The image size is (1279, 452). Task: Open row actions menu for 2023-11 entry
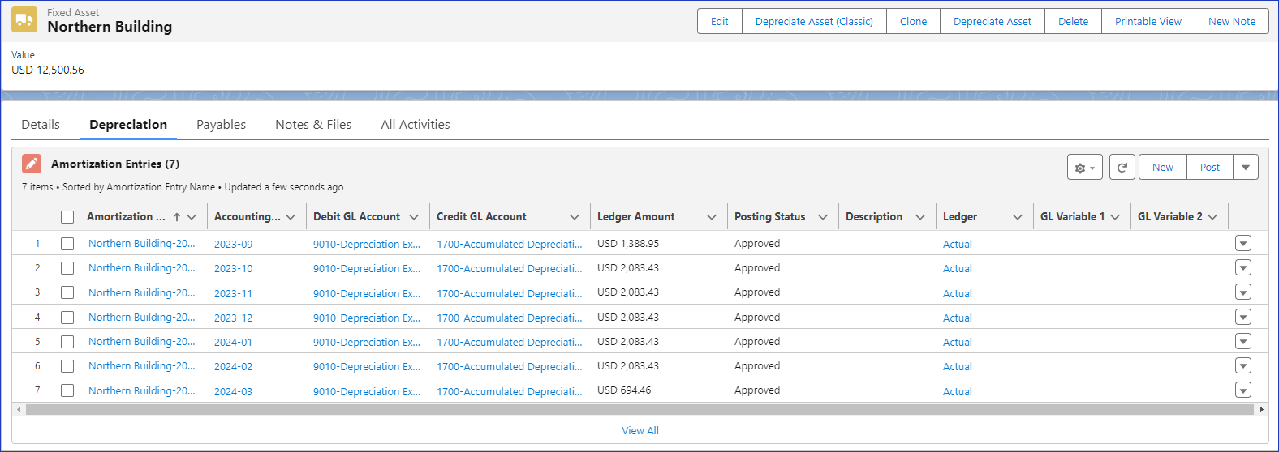tap(1242, 292)
